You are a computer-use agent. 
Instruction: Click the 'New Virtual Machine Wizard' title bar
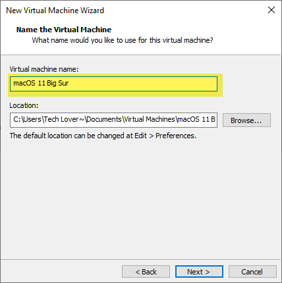click(55, 11)
